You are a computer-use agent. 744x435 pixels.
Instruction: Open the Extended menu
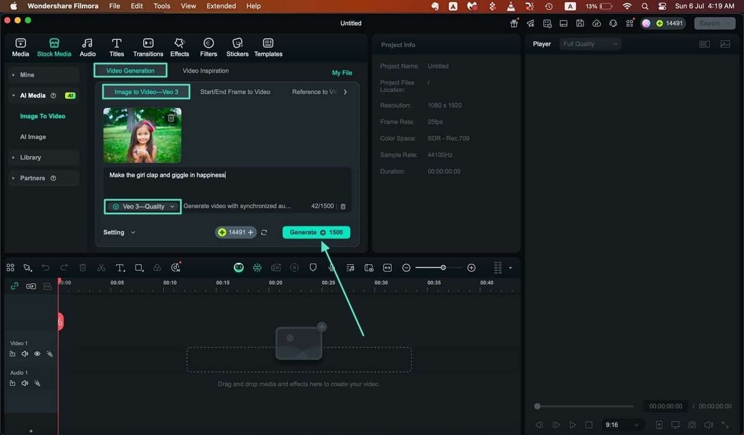click(221, 6)
